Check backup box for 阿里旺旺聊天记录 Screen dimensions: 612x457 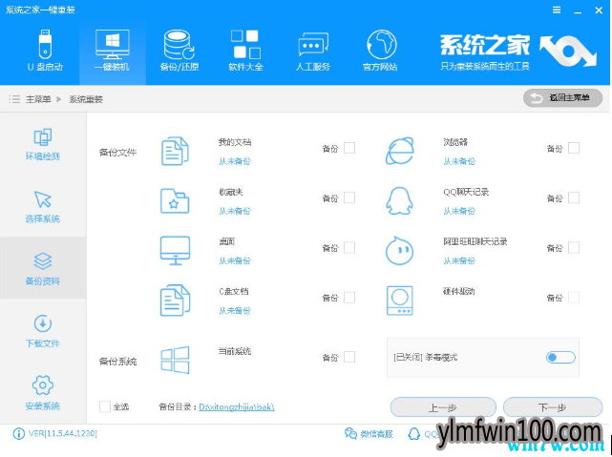click(574, 248)
